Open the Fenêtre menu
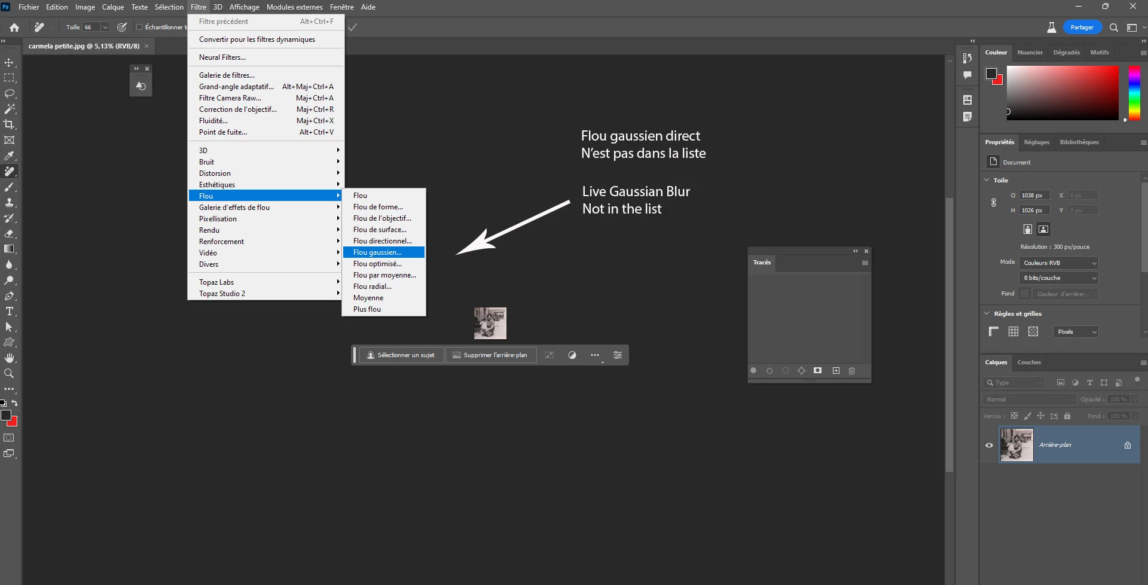 341,7
